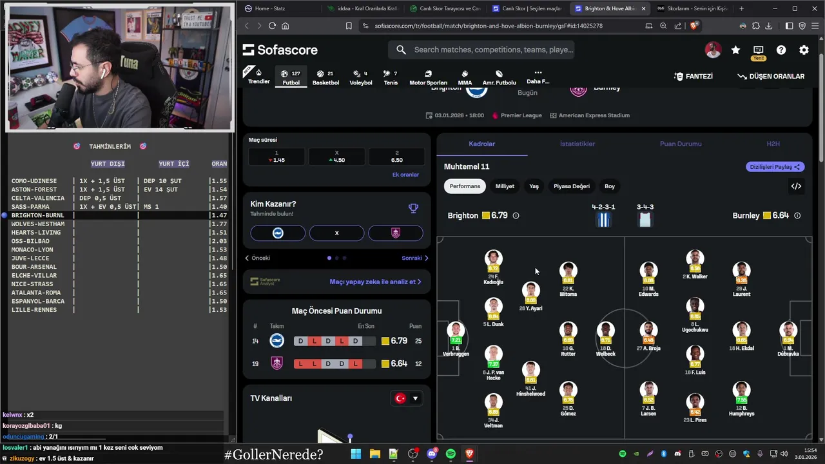Click Dizilişleri Paylaş button
Screen dimensions: 825x464
pos(775,167)
